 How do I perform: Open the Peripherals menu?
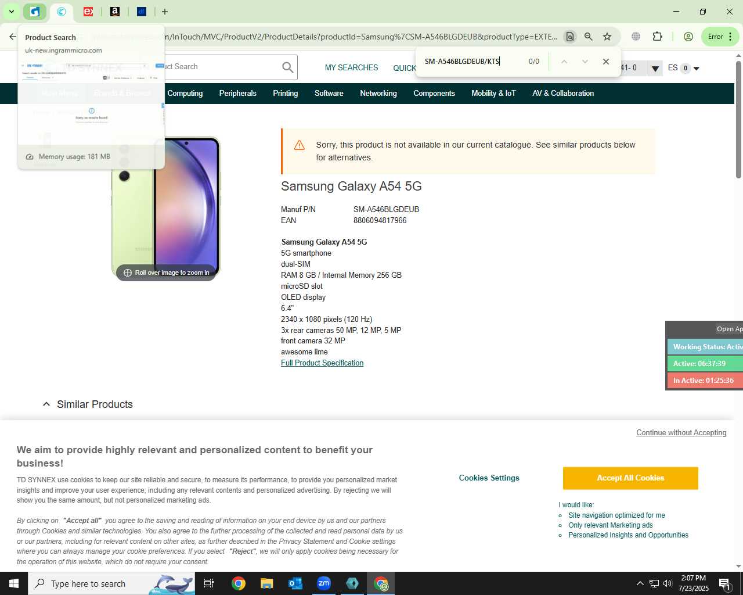click(237, 94)
